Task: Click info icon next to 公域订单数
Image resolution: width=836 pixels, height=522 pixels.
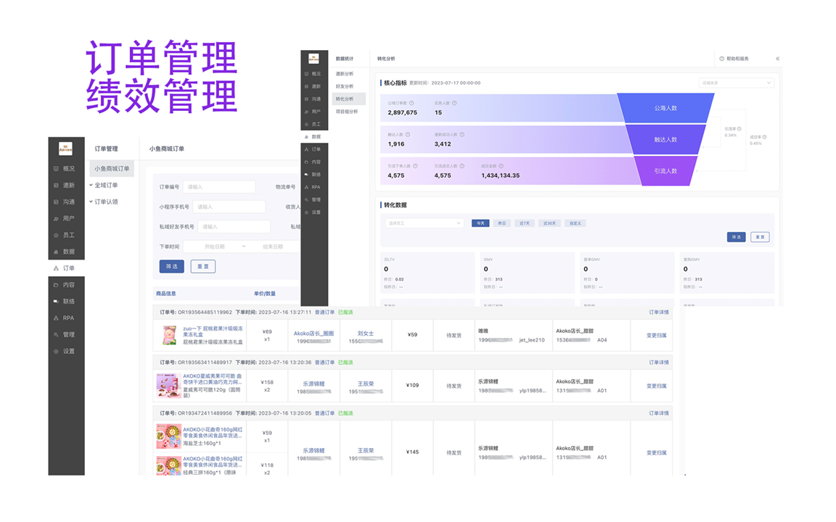Action: 411,104
